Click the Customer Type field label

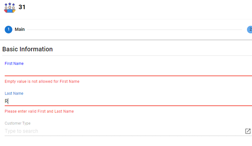pos(18,123)
